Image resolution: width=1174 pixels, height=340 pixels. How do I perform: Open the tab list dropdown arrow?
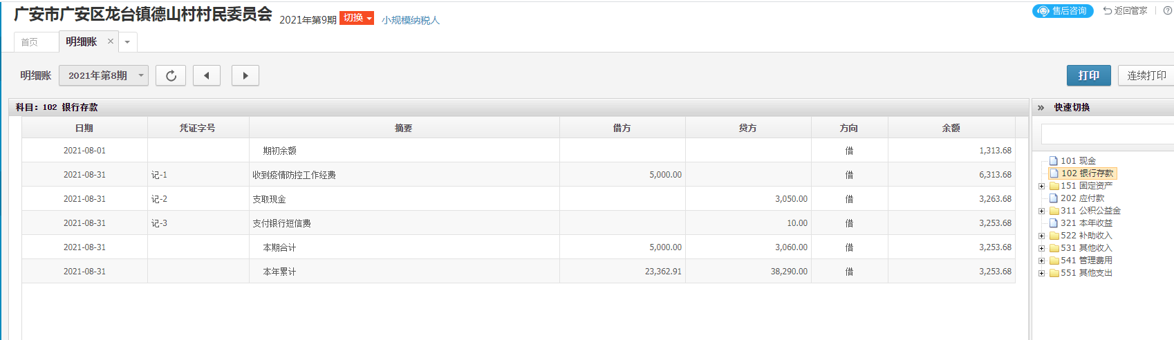coord(127,42)
